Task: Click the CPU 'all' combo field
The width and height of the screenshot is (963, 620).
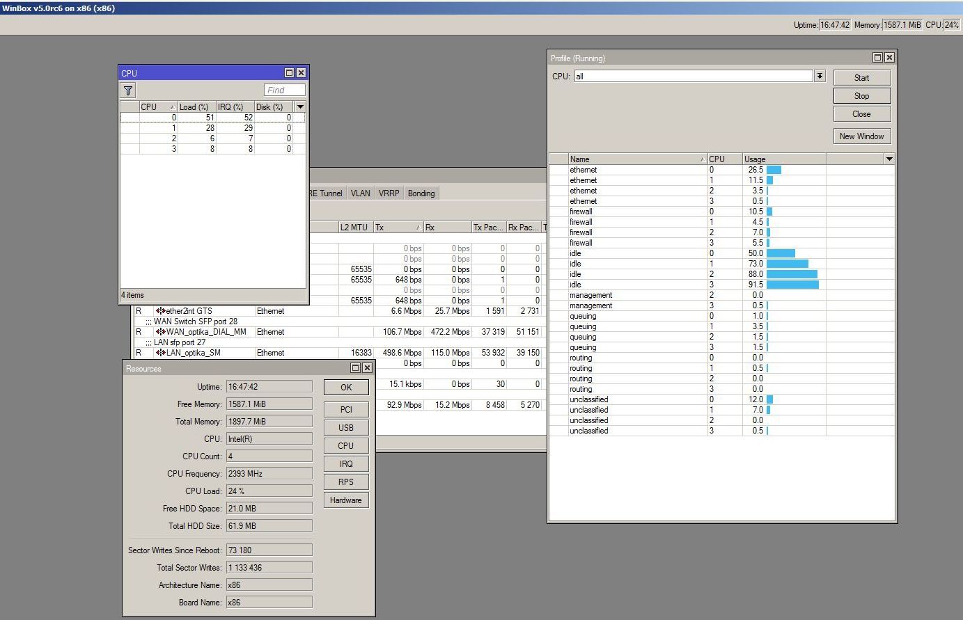Action: pyautogui.click(x=694, y=76)
